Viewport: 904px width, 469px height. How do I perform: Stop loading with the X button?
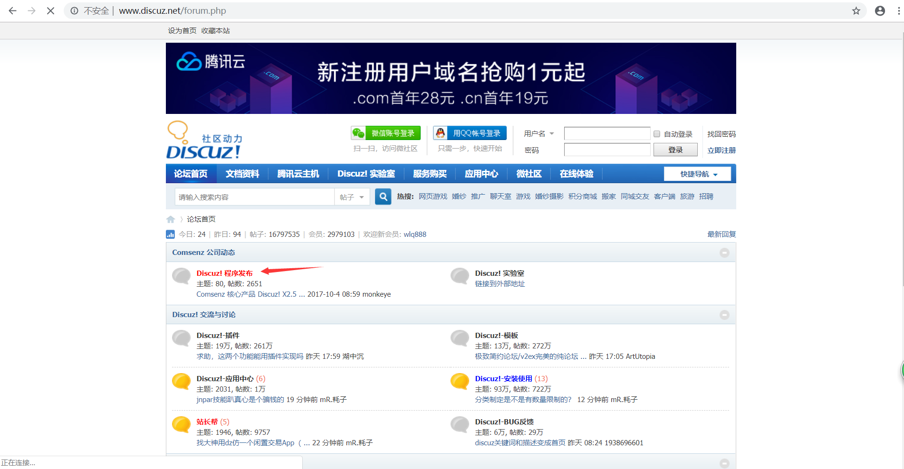(x=50, y=10)
